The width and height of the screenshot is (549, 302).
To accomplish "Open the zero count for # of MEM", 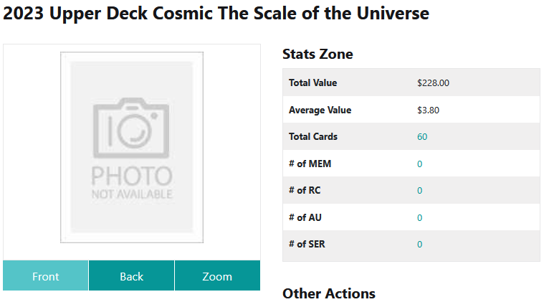I will [x=419, y=164].
